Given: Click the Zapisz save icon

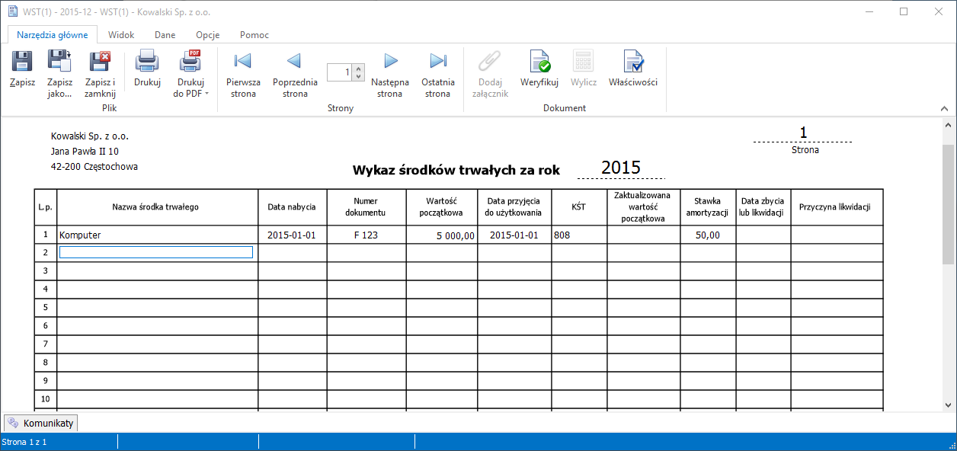Looking at the screenshot, I should coord(22,62).
